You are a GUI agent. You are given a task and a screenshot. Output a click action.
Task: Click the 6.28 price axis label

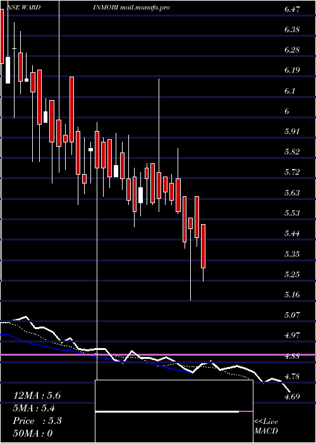[292, 50]
